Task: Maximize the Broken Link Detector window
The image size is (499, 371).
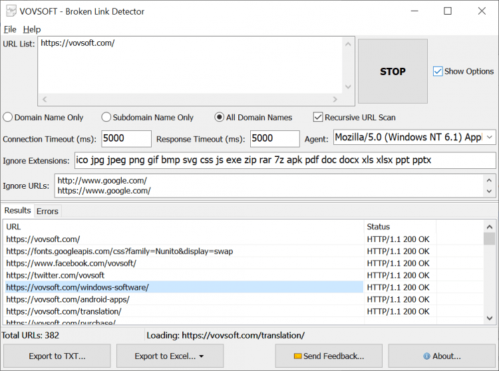Action: (x=448, y=11)
